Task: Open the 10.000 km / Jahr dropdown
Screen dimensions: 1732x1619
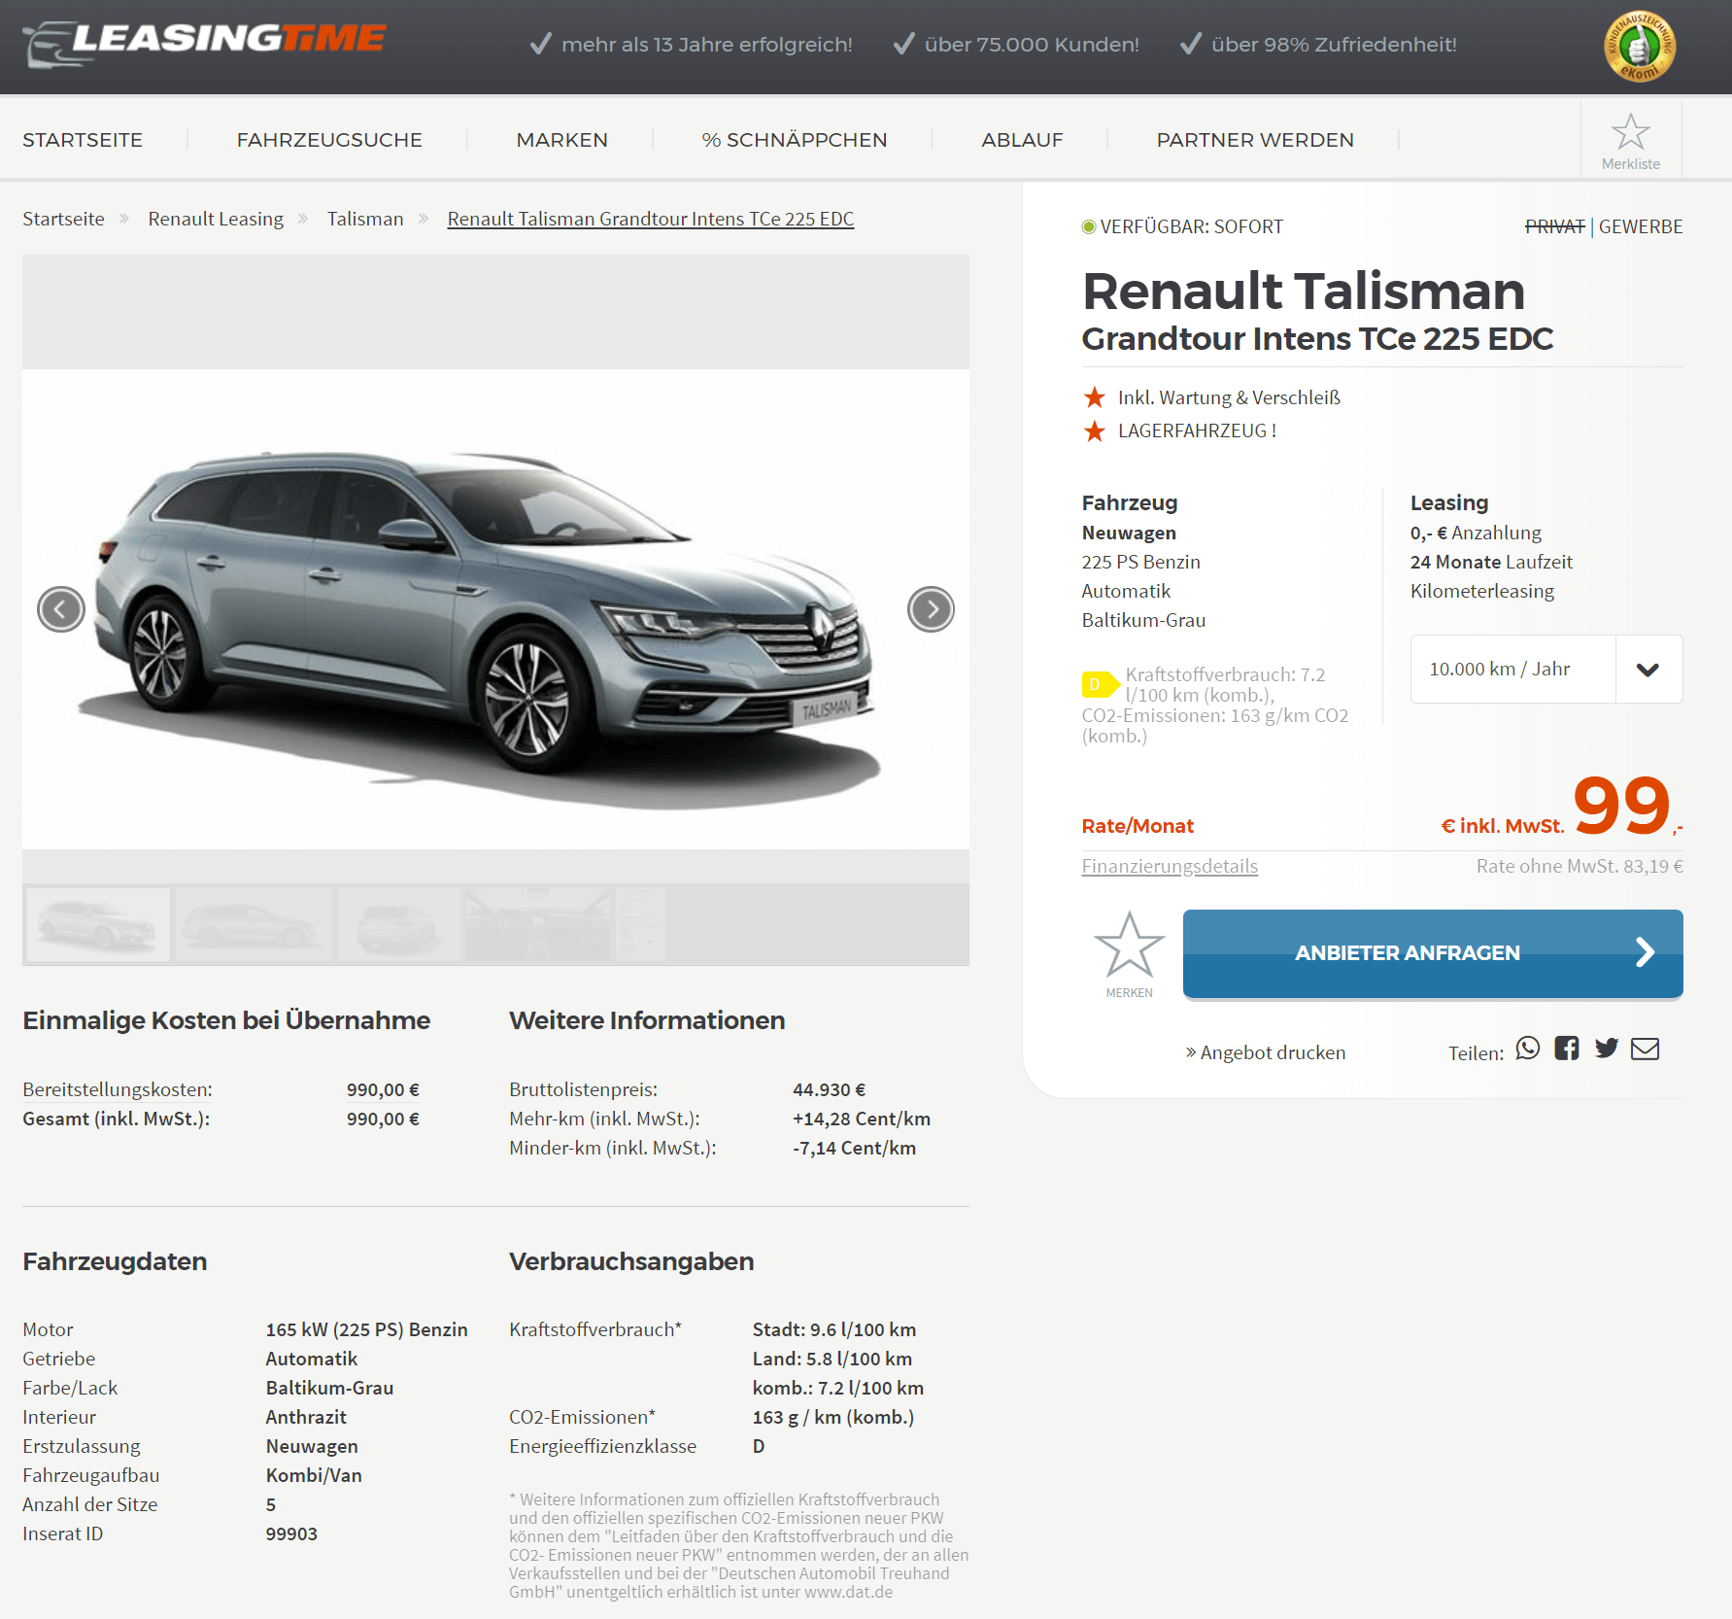Action: point(1546,669)
